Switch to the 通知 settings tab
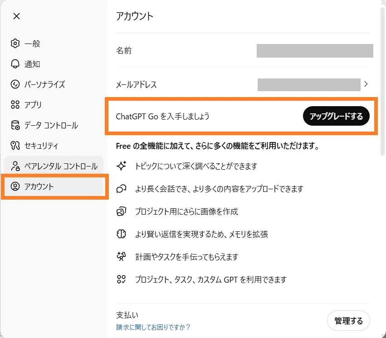This screenshot has height=338, width=386. (33, 64)
